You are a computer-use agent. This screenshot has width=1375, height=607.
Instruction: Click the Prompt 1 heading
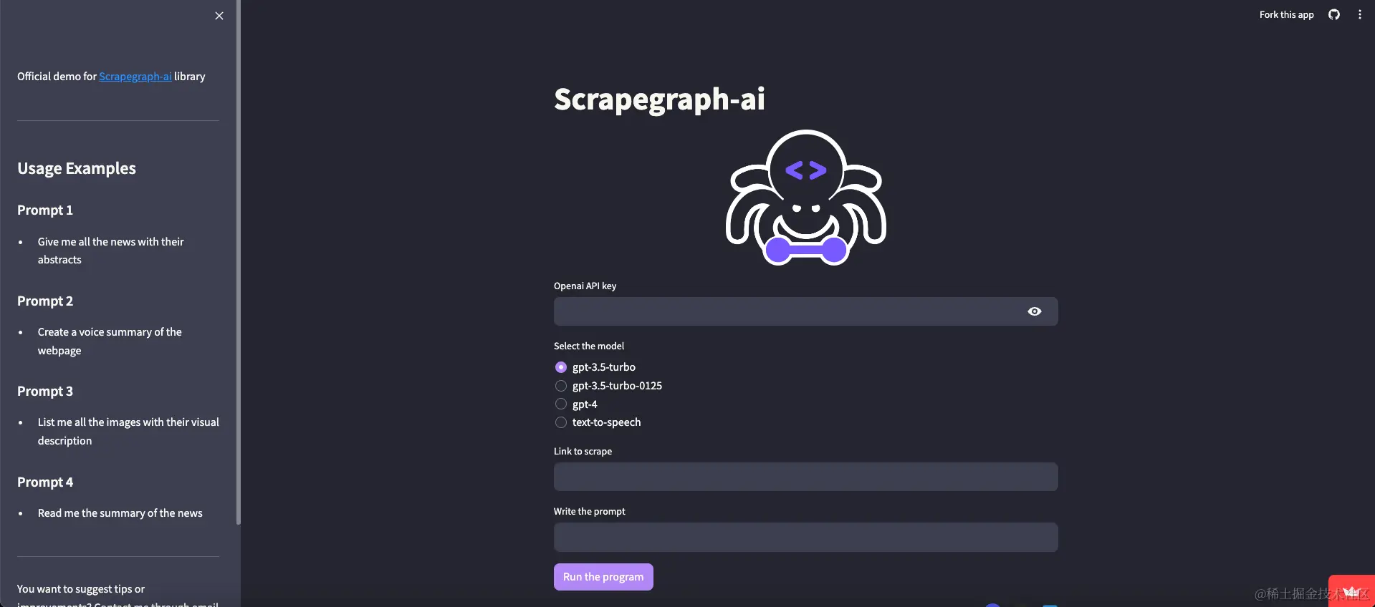tap(45, 210)
